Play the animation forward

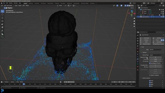click(70, 82)
